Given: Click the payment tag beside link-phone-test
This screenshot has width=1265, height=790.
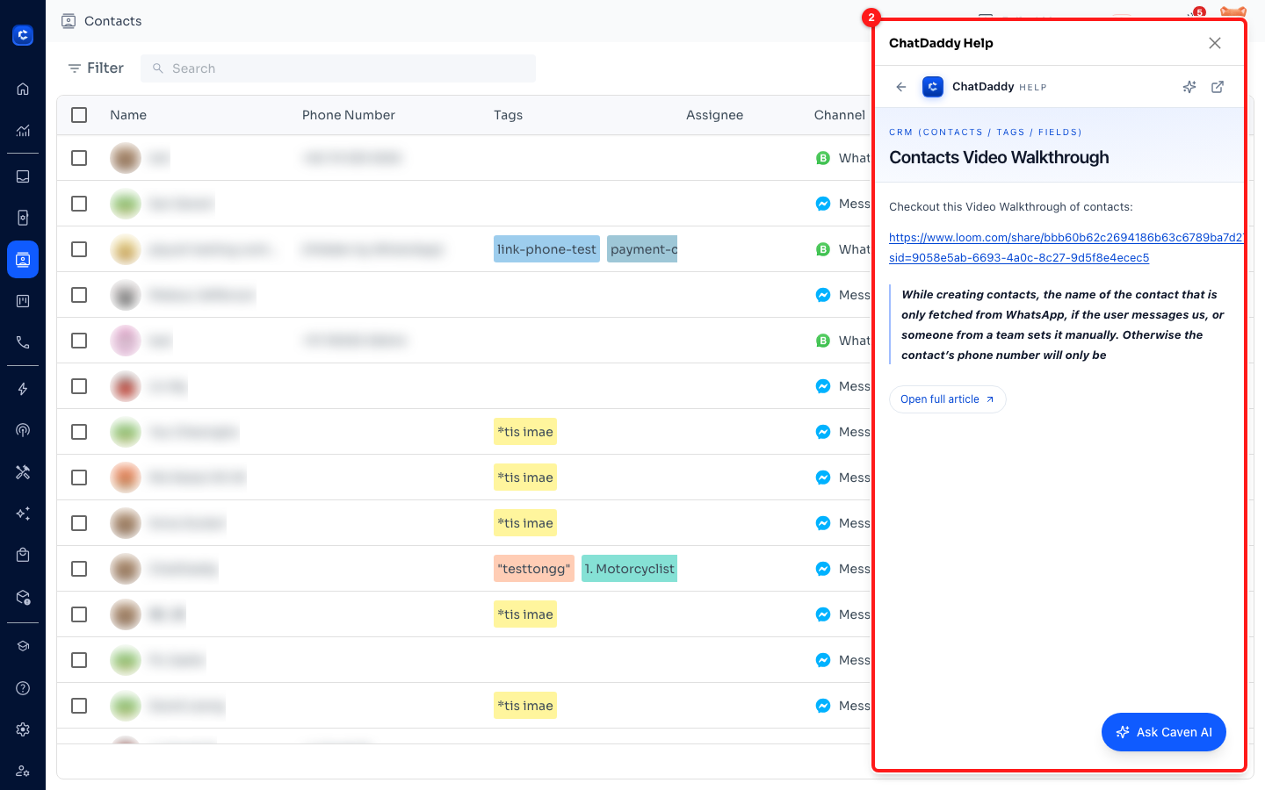Looking at the screenshot, I should pyautogui.click(x=642, y=249).
